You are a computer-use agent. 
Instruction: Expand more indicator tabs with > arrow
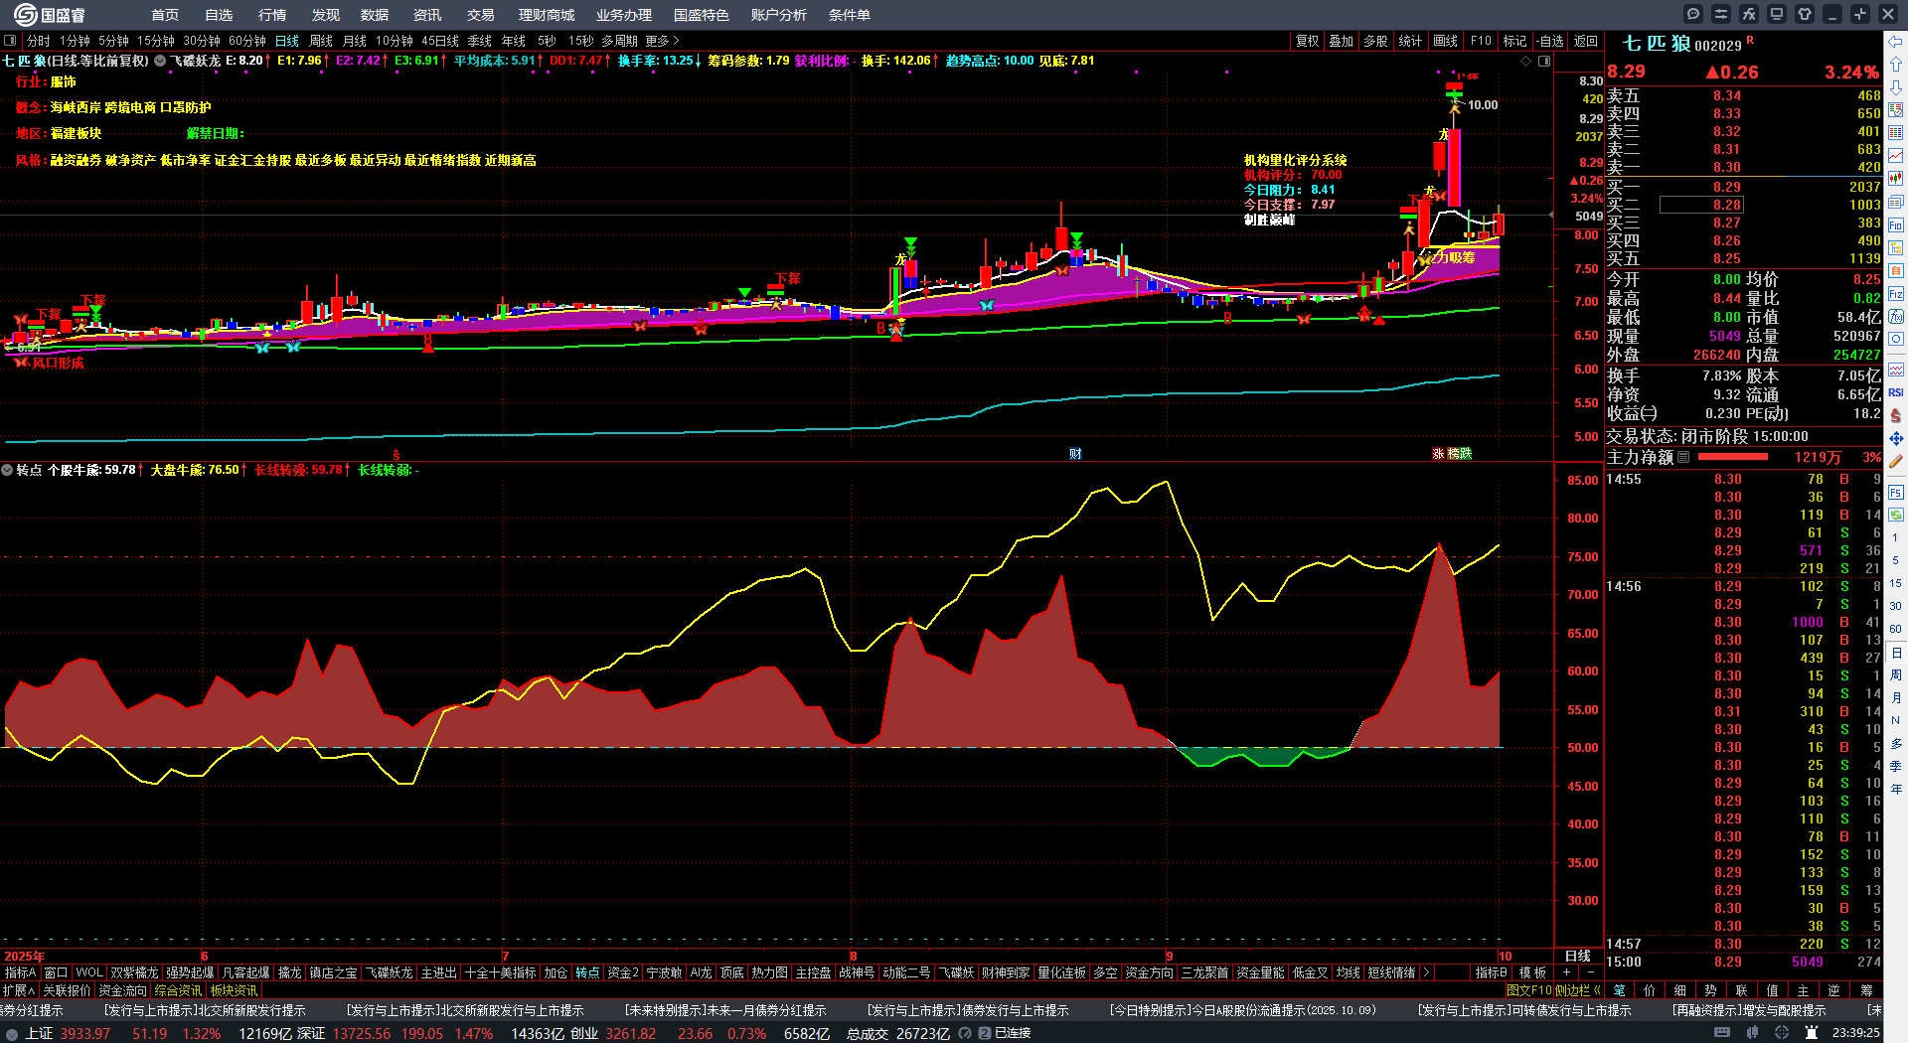[x=1426, y=972]
